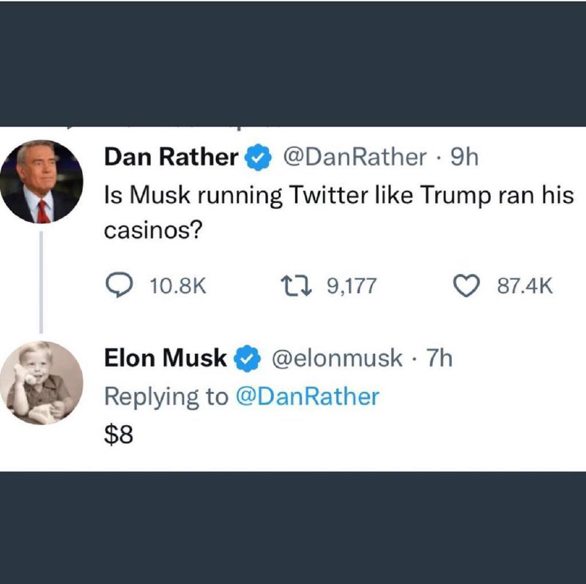Click the "Replying to" label
Image resolution: width=586 pixels, height=584 pixels.
[x=166, y=397]
